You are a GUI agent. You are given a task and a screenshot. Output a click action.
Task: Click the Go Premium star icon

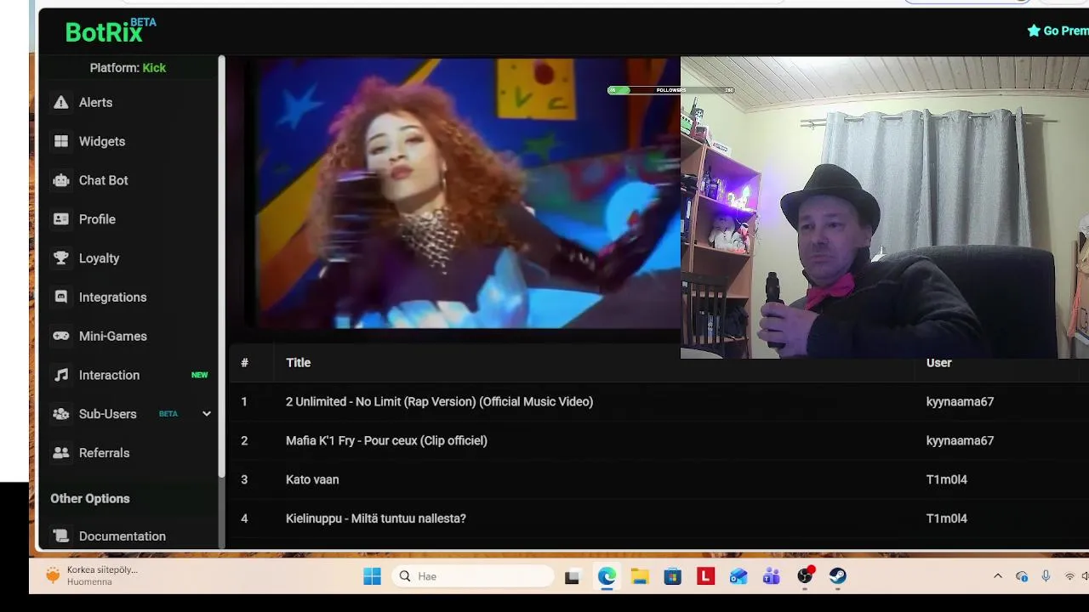point(1034,31)
